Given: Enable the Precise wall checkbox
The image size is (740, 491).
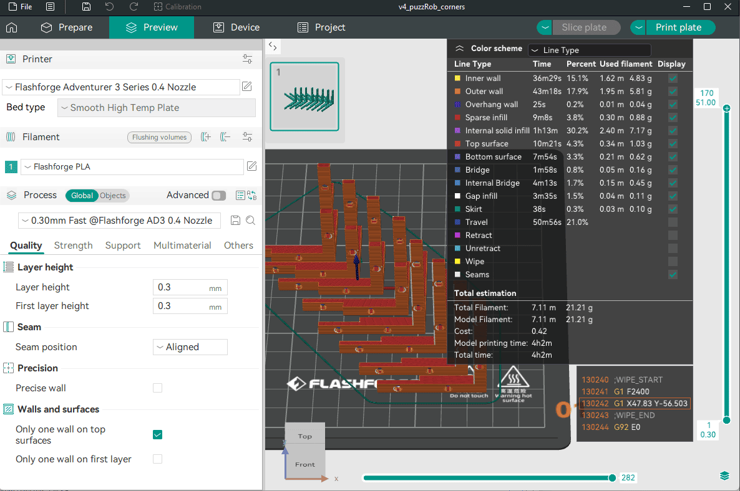Looking at the screenshot, I should [x=158, y=388].
